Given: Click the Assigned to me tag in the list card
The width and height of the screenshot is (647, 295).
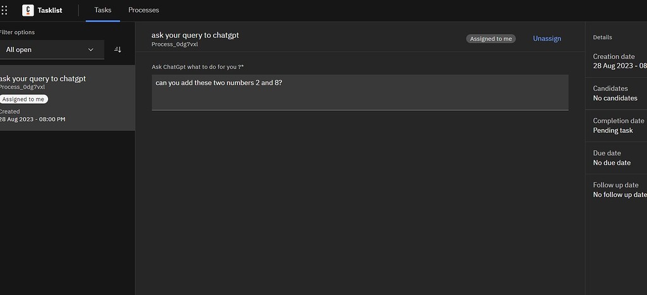Looking at the screenshot, I should (x=23, y=99).
